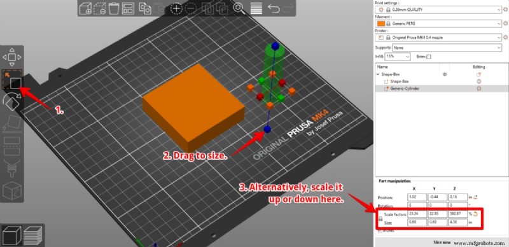Select the Paint-on supports tool
Screen dimensions: 509x247
tap(12, 169)
